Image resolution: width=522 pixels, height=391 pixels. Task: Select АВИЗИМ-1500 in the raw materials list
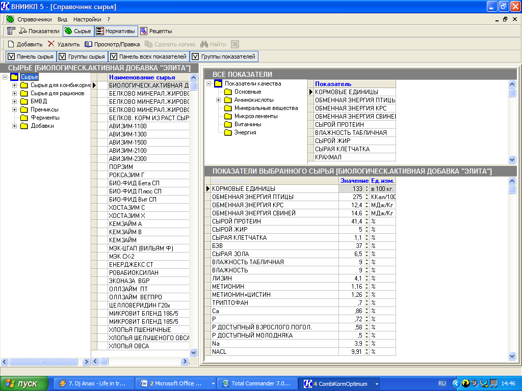coord(128,142)
